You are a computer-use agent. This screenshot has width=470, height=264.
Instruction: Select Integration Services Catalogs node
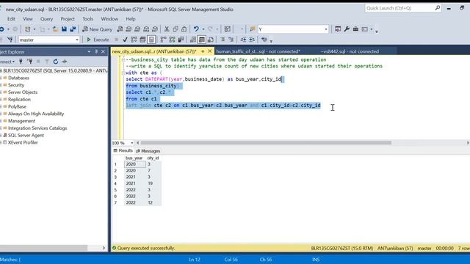coord(37,128)
